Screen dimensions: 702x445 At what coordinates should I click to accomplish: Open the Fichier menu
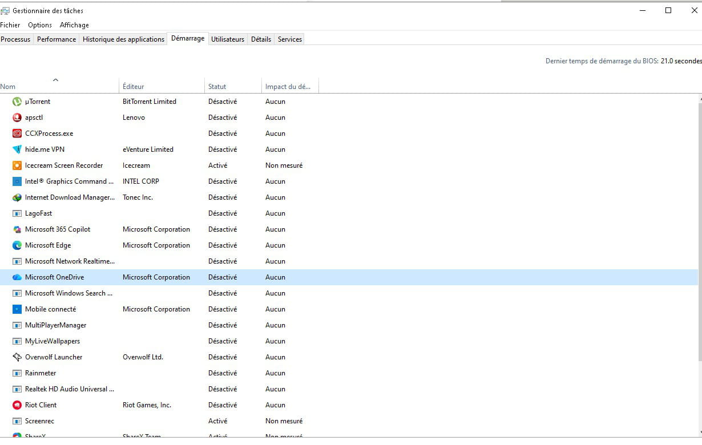(10, 25)
